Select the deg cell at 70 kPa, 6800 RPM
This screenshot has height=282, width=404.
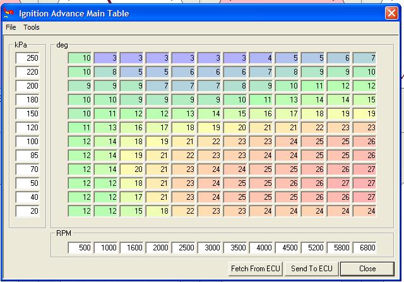[365, 169]
